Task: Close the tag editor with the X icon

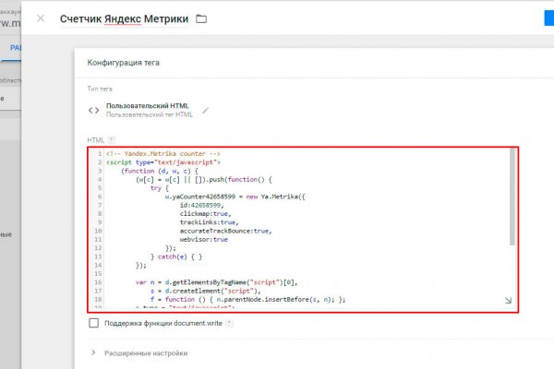Action: (x=40, y=18)
